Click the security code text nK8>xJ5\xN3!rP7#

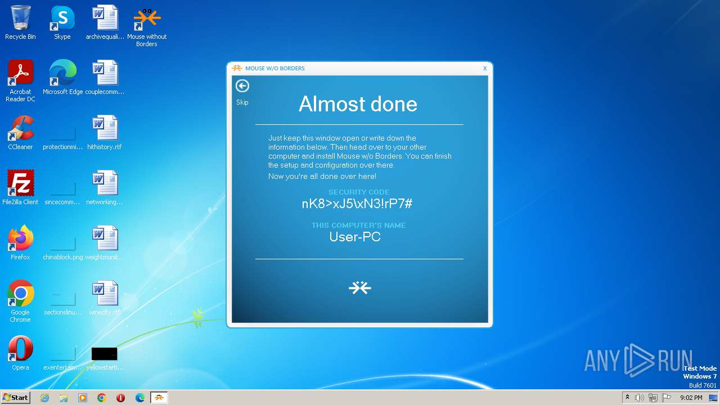pos(357,204)
